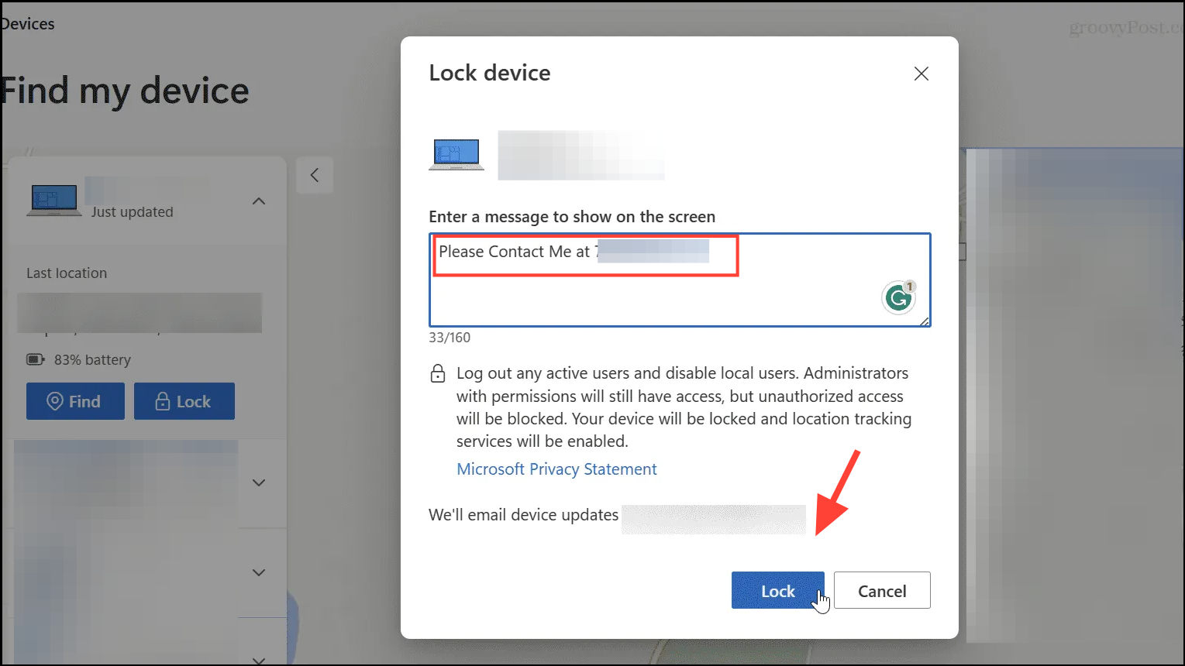Open the Microsoft Privacy Statement link
Viewport: 1185px width, 666px height.
(556, 469)
